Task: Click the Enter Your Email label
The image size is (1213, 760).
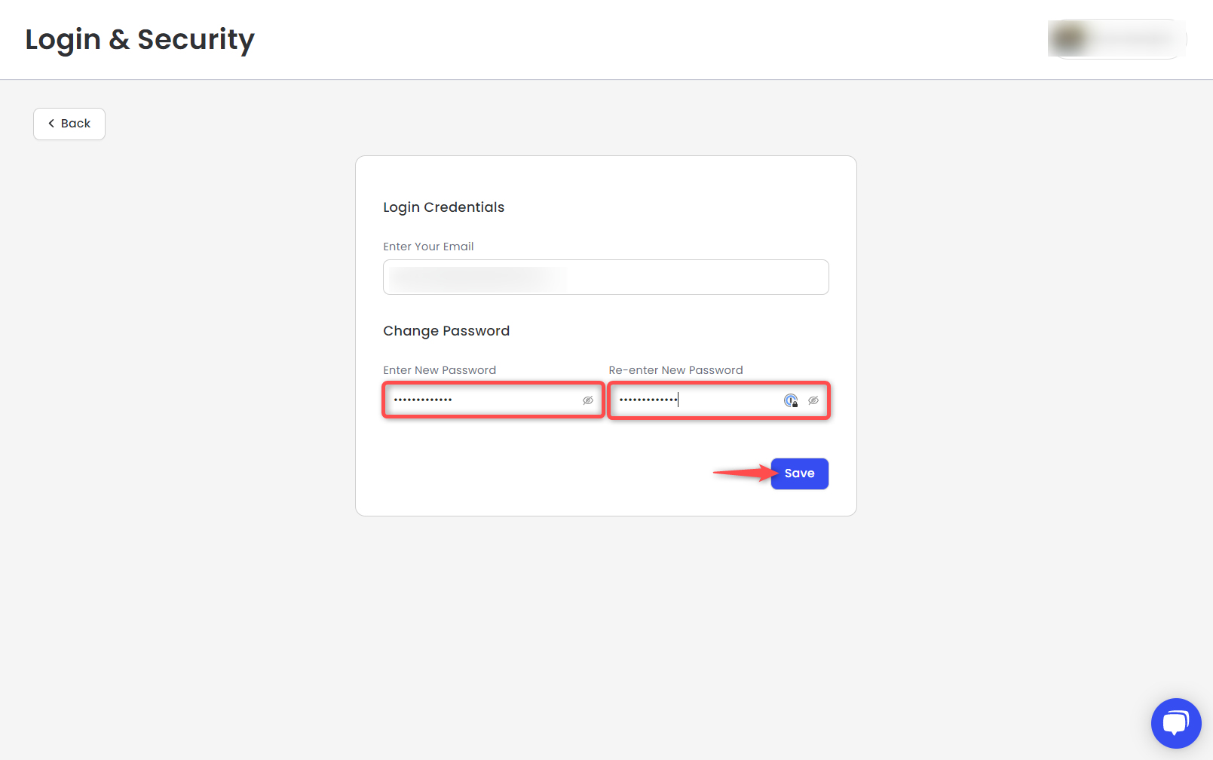Action: click(x=428, y=247)
